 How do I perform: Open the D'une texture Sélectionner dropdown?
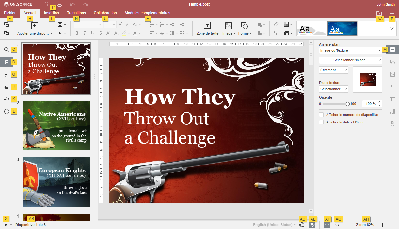334,89
